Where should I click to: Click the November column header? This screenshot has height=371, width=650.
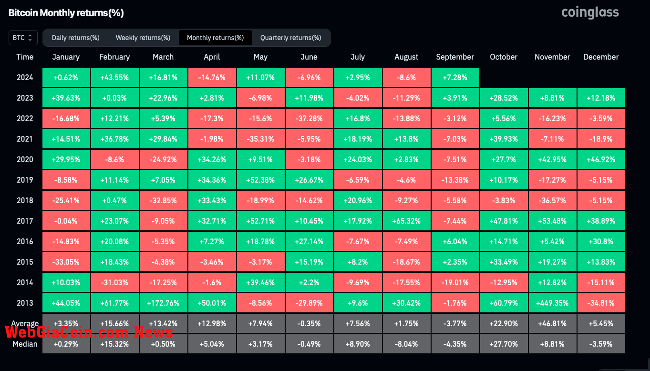[x=552, y=57]
